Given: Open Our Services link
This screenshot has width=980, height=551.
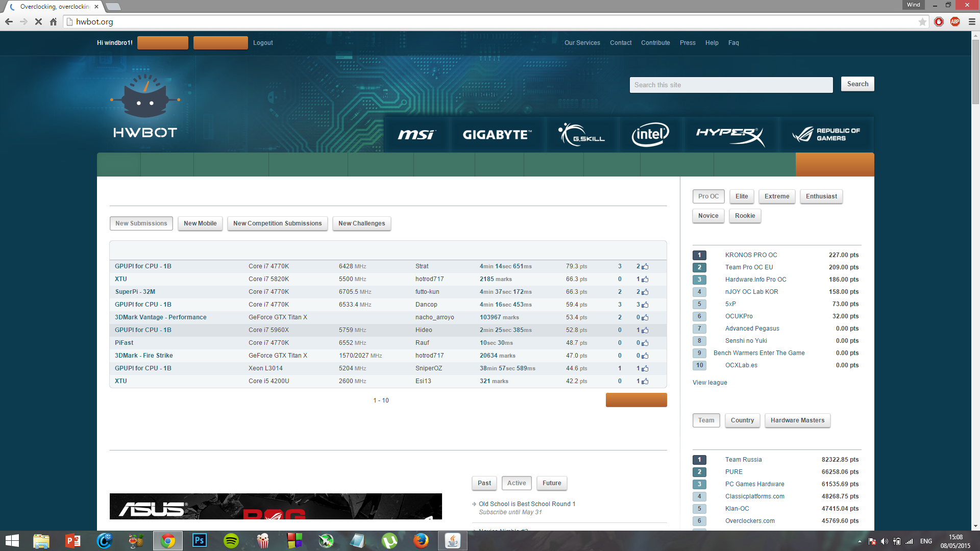Looking at the screenshot, I should (582, 43).
